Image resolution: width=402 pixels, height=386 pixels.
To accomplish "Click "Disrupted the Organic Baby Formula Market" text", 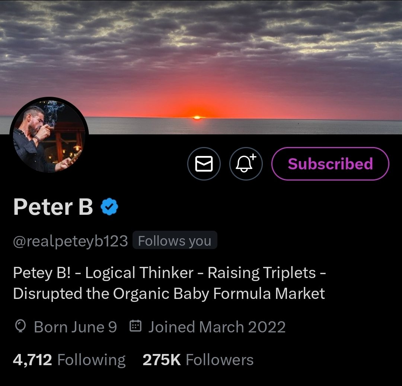I will pyautogui.click(x=169, y=294).
